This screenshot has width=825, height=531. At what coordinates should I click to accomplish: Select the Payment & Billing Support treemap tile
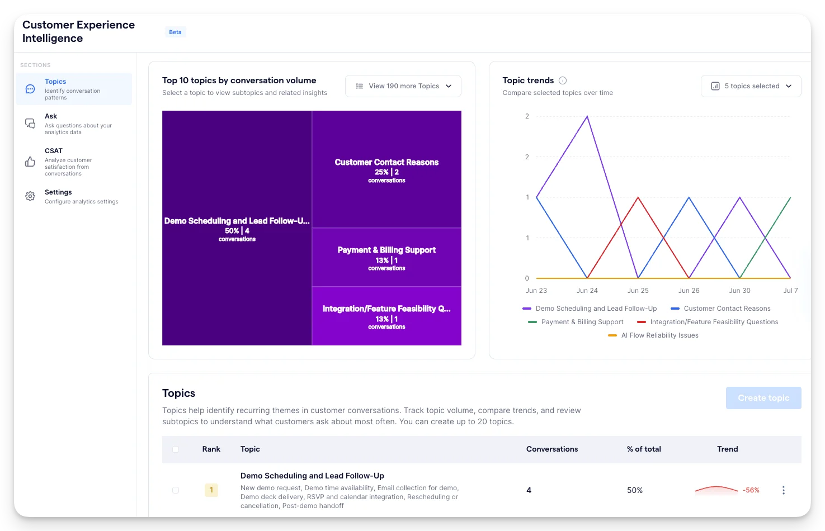pos(386,257)
